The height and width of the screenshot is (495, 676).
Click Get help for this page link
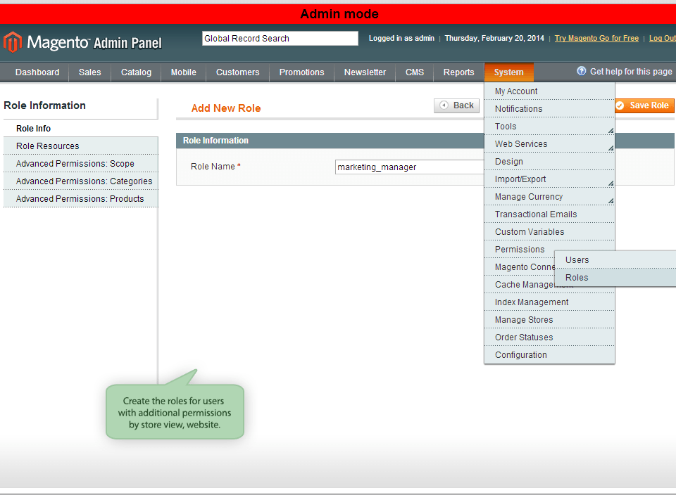click(x=631, y=72)
